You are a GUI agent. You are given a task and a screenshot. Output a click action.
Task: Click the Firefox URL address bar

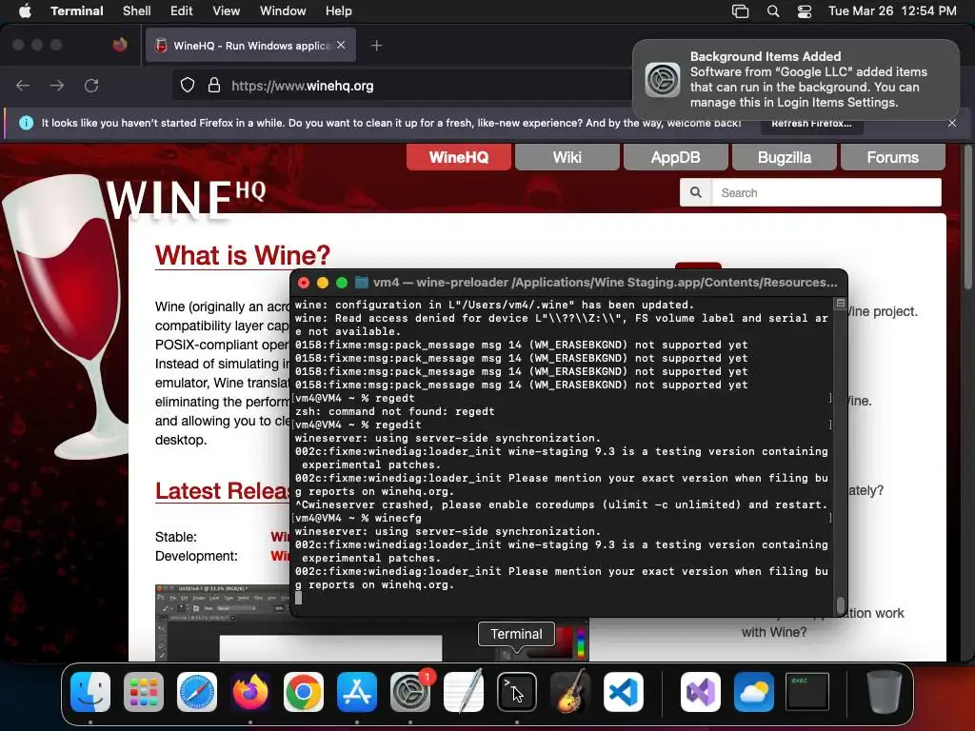click(404, 85)
